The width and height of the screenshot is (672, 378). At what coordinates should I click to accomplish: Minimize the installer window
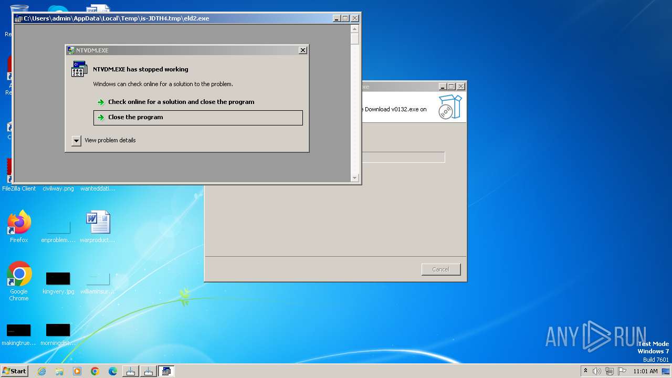[x=443, y=87]
